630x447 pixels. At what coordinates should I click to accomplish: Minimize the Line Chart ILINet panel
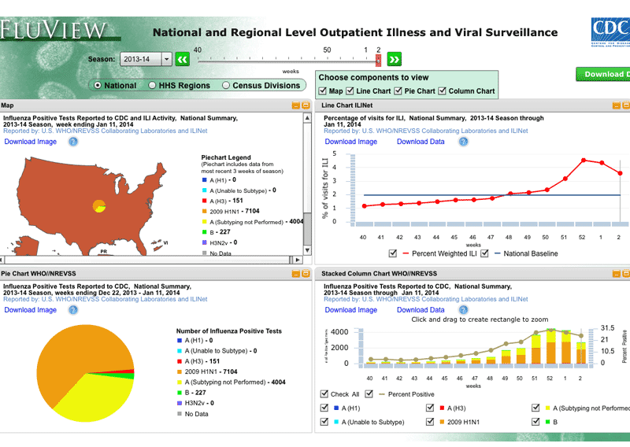click(617, 105)
